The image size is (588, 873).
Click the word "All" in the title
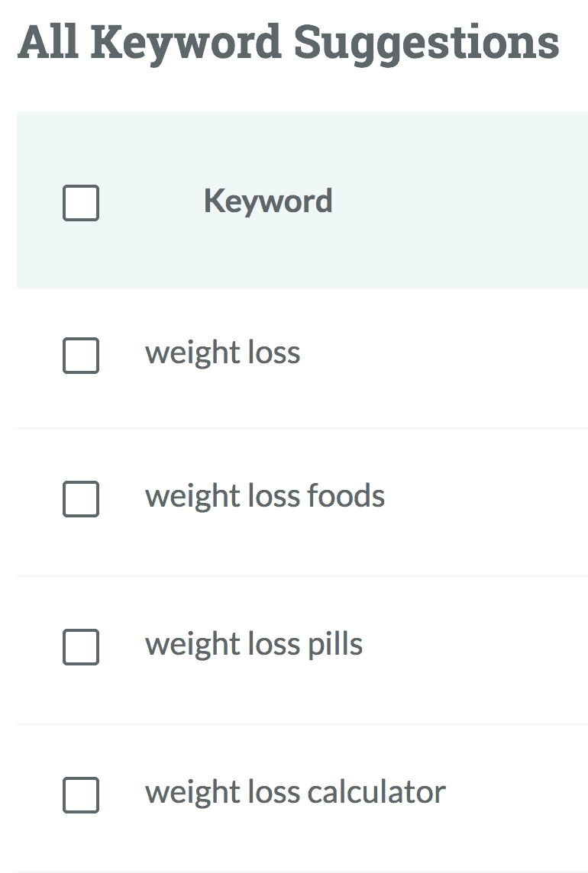pyautogui.click(x=48, y=41)
